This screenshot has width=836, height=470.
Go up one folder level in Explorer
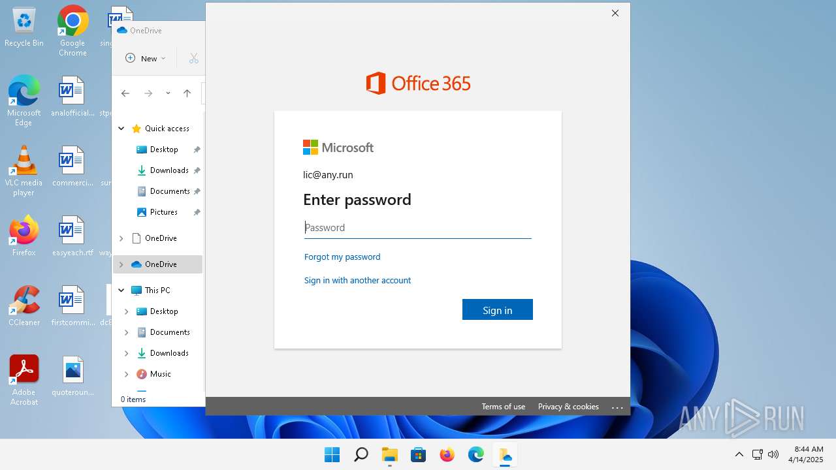[187, 93]
